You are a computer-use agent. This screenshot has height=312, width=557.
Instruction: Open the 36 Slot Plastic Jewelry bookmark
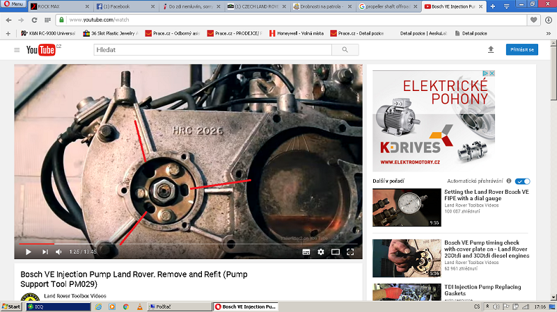[111, 33]
